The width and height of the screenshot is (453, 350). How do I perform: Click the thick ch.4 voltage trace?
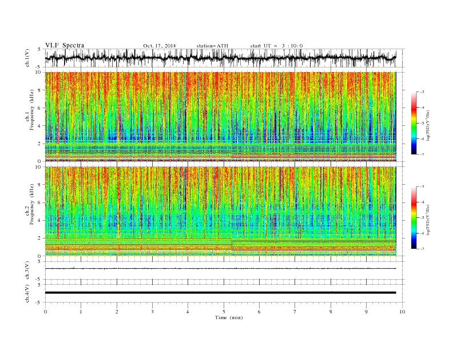pos(220,293)
